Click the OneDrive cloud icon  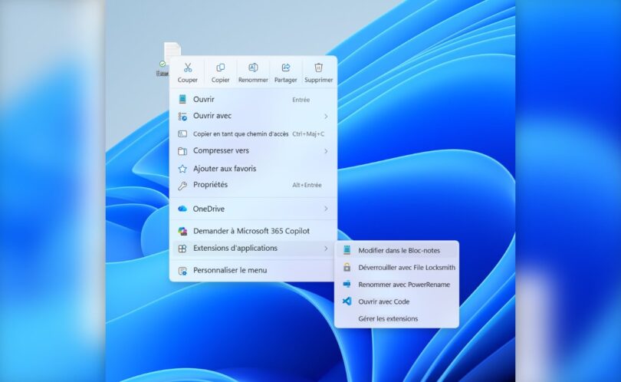(x=182, y=209)
